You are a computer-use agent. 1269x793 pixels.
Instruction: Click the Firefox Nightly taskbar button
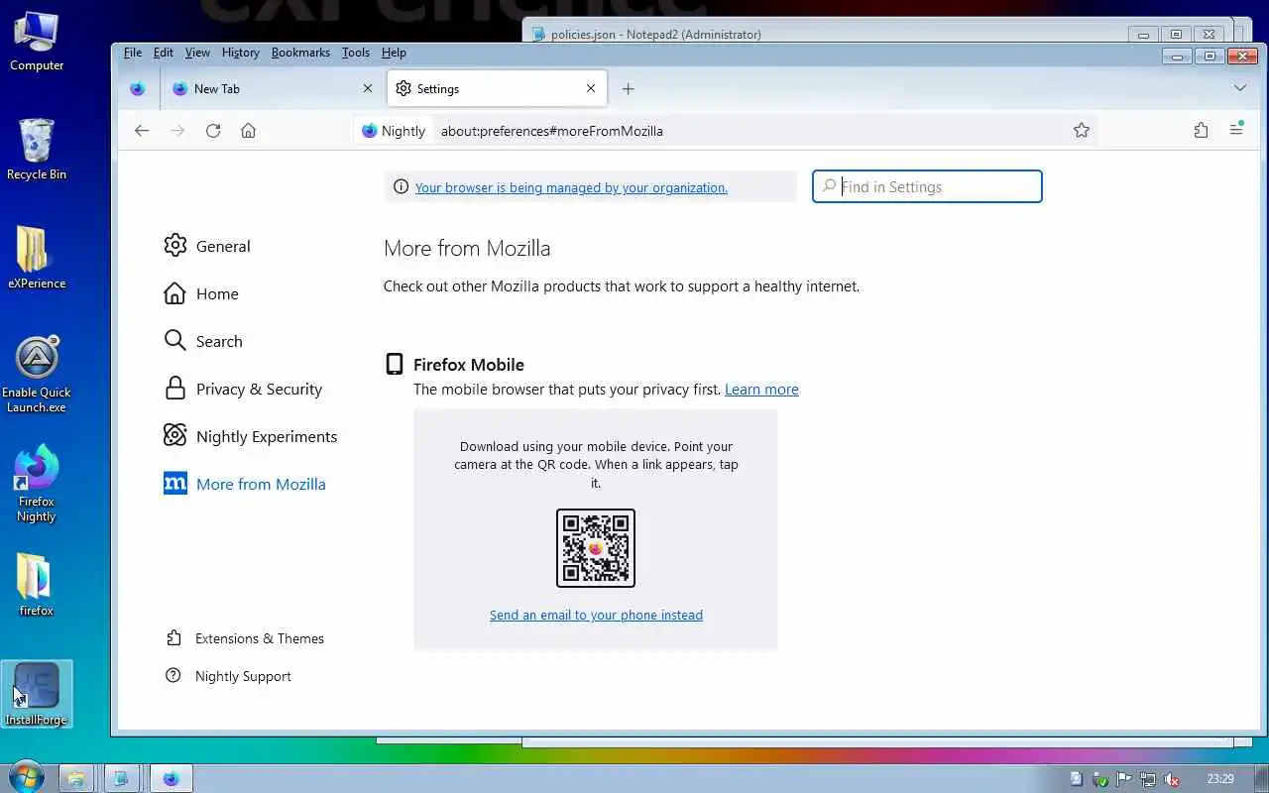point(171,778)
